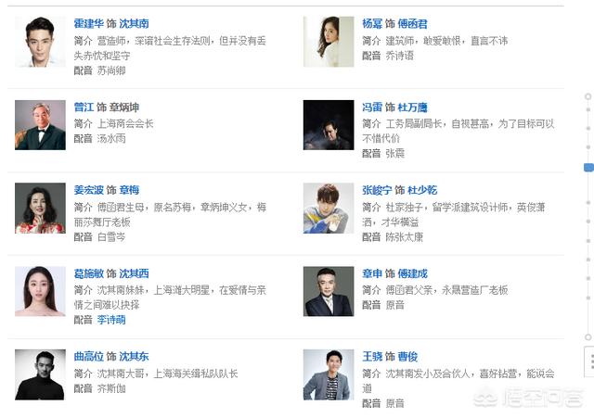
Task: Open the 王骁 actor name link
Action: click(x=371, y=356)
